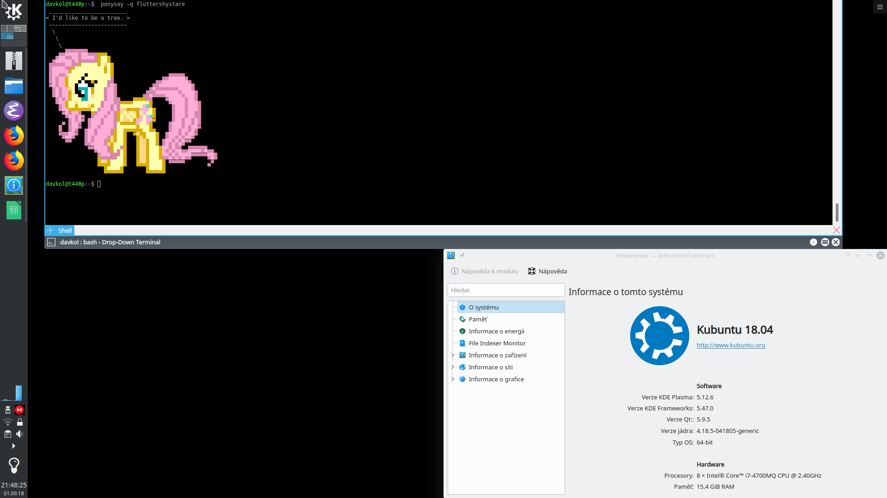Screen dimensions: 887x498
Task: Click KDE Plasma version 5.12.6
Action: (705, 397)
